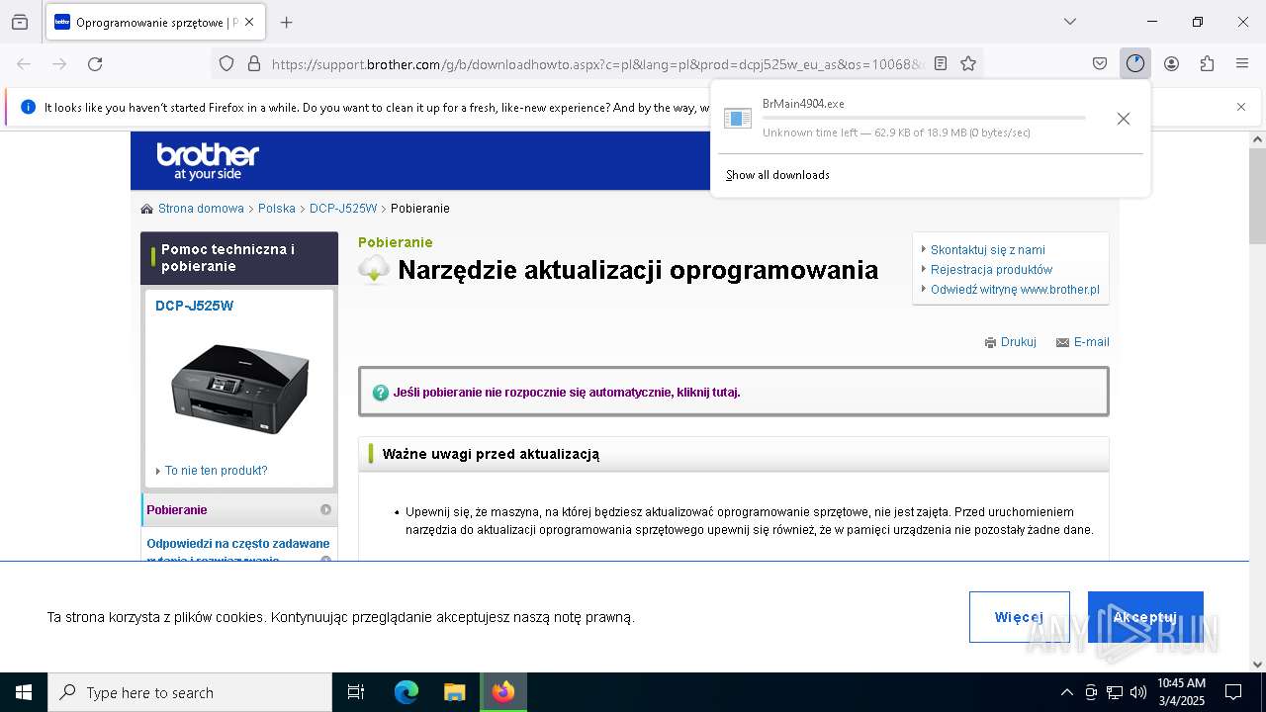Click DCP-J525W product title in sidebar
The image size is (1266, 712).
pyautogui.click(x=194, y=306)
